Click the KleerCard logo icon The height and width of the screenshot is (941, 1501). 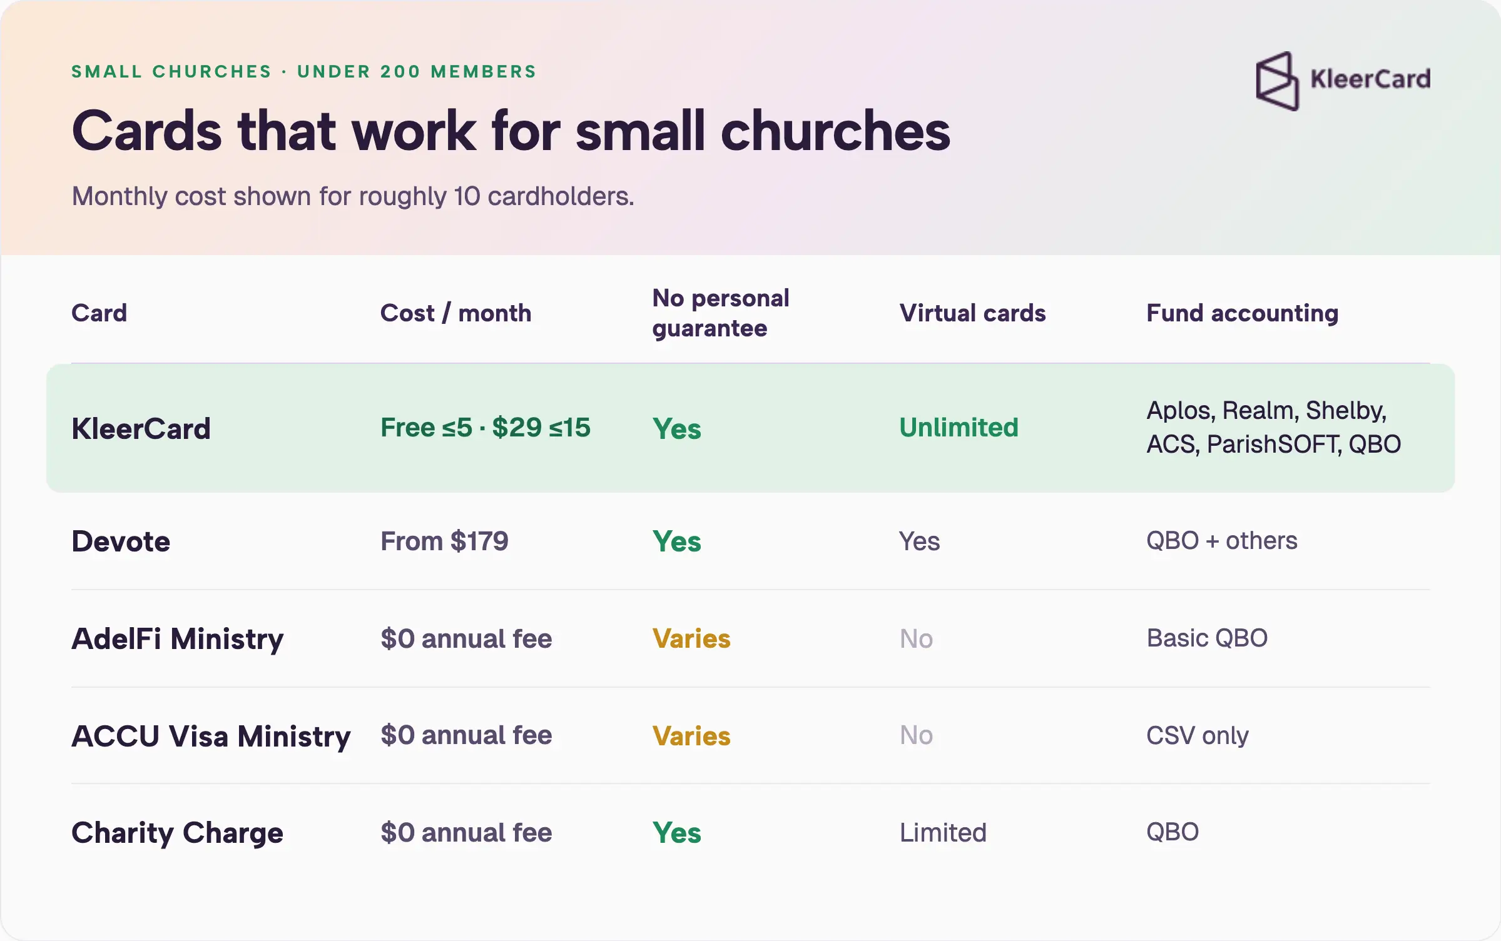point(1277,81)
